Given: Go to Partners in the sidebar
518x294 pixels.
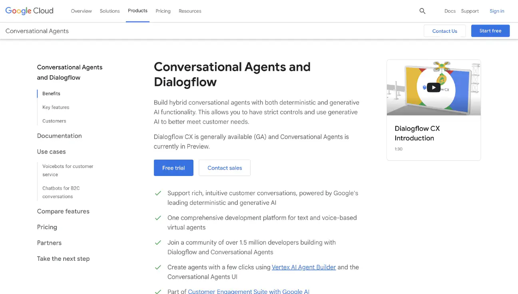Looking at the screenshot, I should click(49, 243).
